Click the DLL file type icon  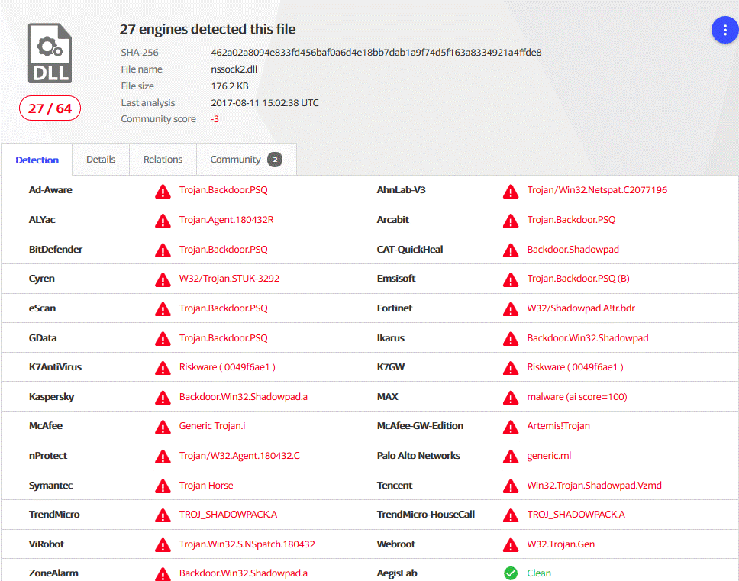click(x=50, y=53)
